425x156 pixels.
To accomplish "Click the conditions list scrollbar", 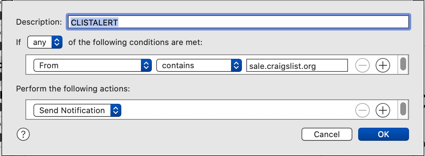I will (x=403, y=64).
